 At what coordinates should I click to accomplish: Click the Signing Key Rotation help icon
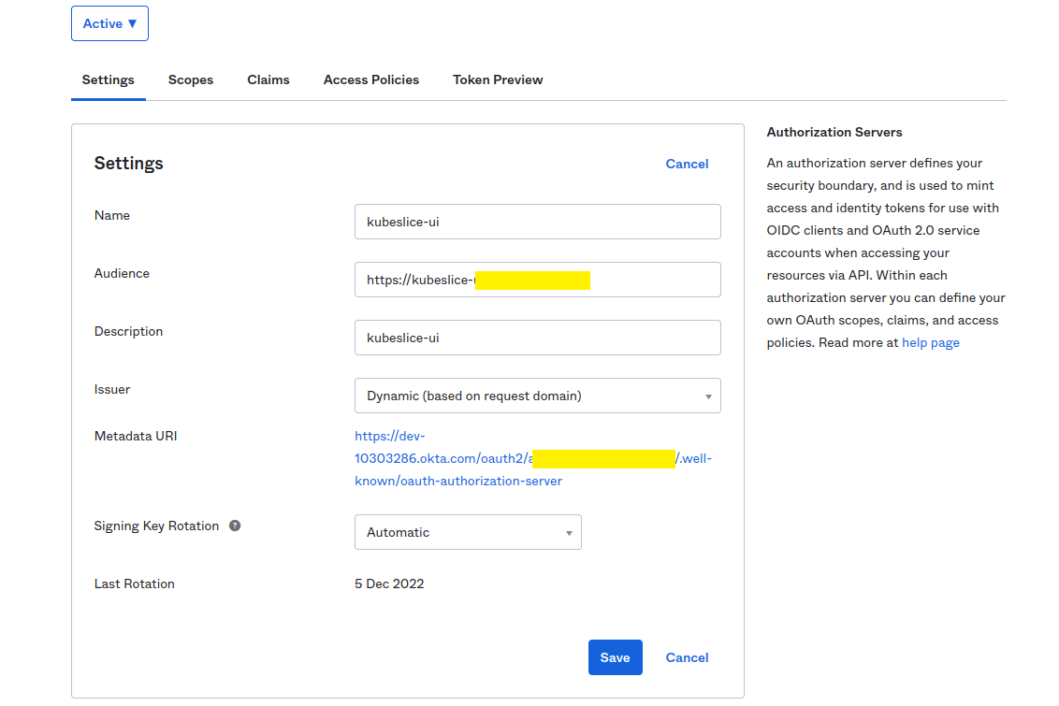point(235,526)
